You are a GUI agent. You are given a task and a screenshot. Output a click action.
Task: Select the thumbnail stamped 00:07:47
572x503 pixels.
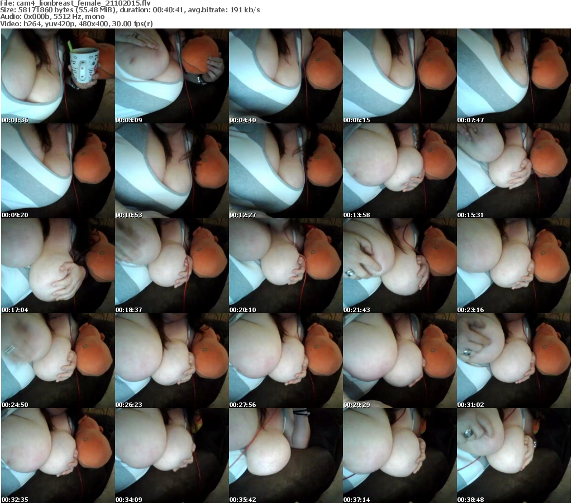[514, 76]
